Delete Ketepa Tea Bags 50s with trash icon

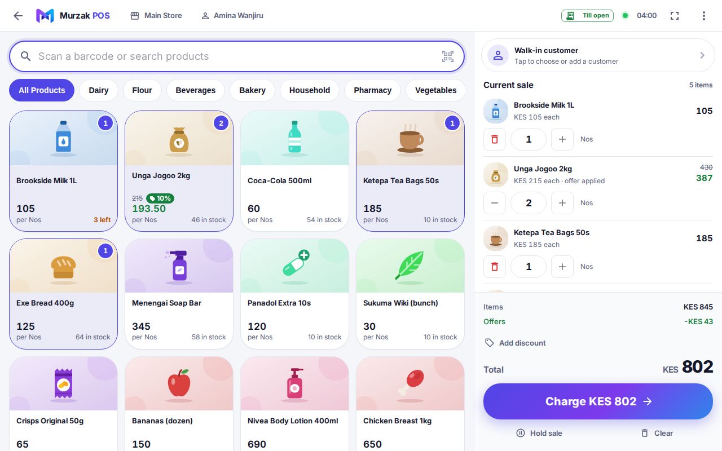(x=495, y=267)
